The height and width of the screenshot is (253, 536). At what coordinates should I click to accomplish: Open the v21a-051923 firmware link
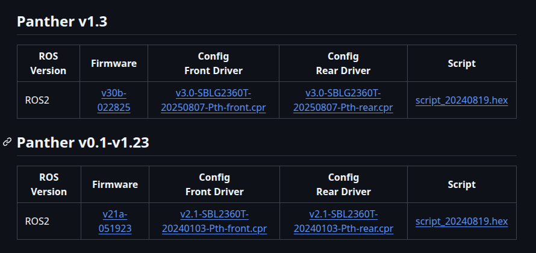point(114,221)
